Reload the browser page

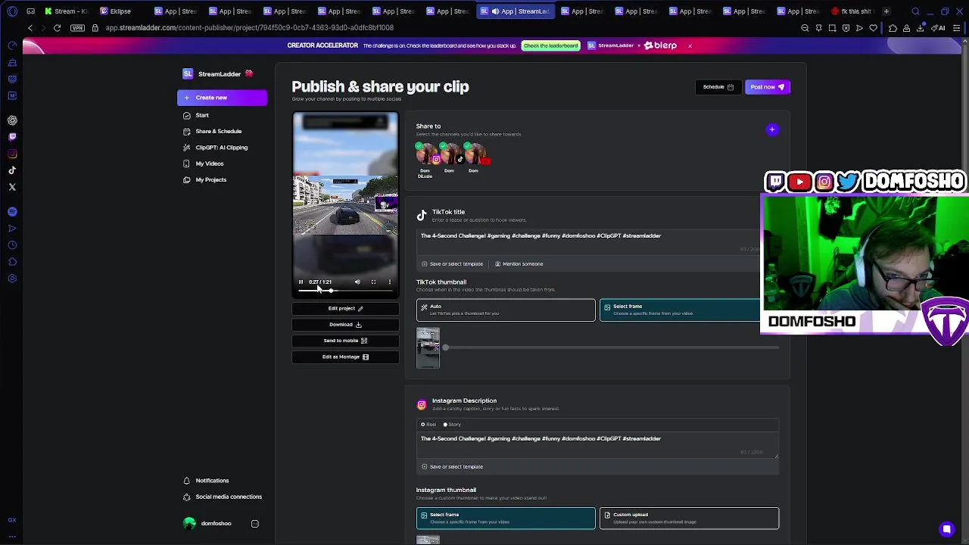tap(57, 28)
